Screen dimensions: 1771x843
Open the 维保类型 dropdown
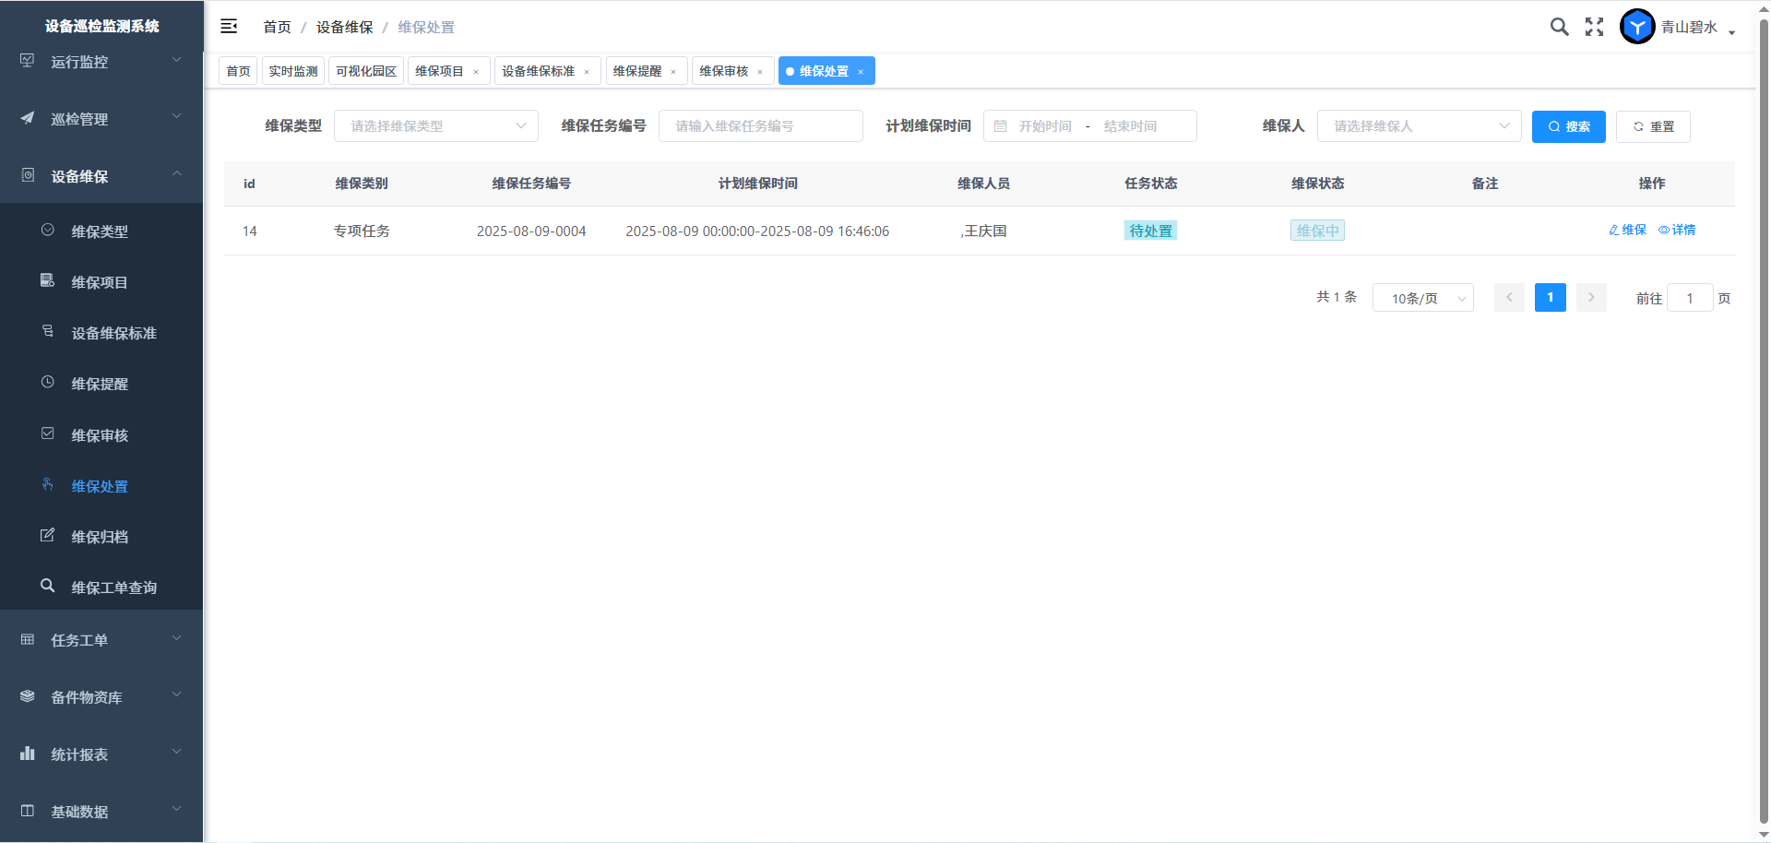(435, 126)
